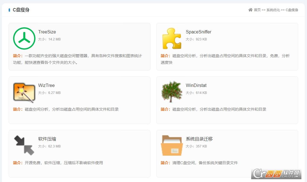Viewport: 307px width, 182px height.
Task: Open the WizTree magic wand folder icon
Action: 24,92
